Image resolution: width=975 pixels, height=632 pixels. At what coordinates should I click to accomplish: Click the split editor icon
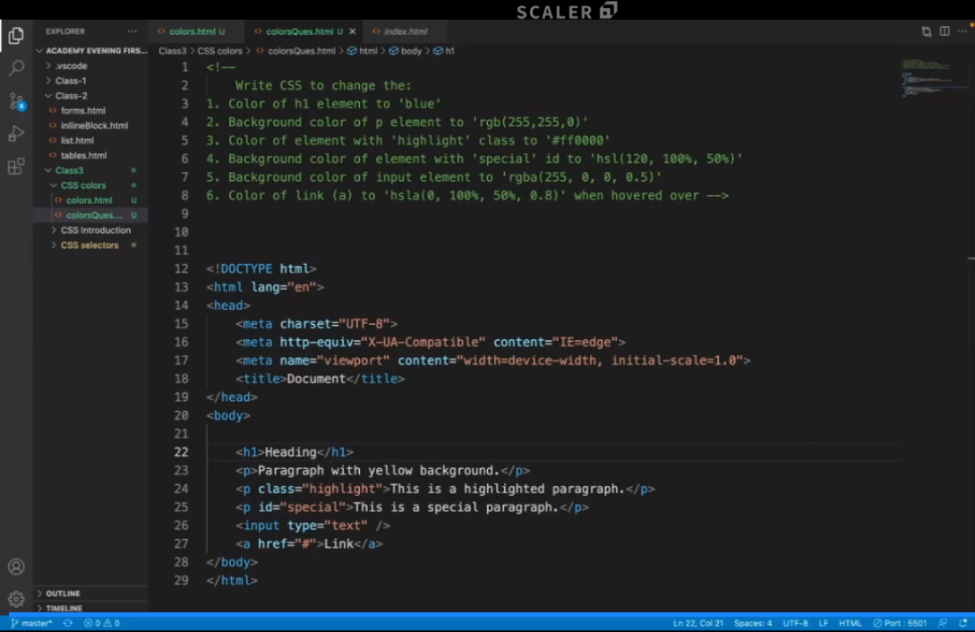[x=944, y=31]
